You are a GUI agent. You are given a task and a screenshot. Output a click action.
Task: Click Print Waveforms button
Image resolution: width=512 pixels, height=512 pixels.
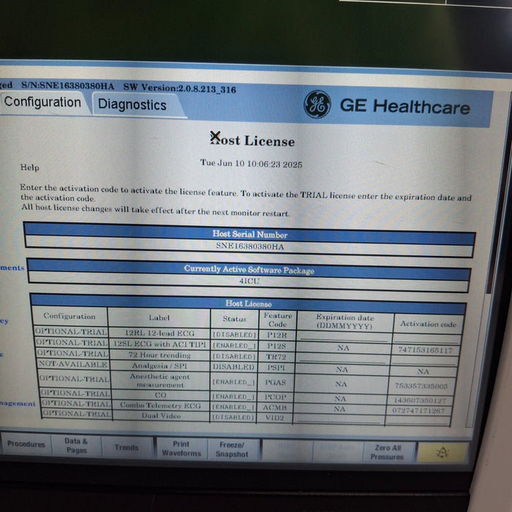point(181,448)
